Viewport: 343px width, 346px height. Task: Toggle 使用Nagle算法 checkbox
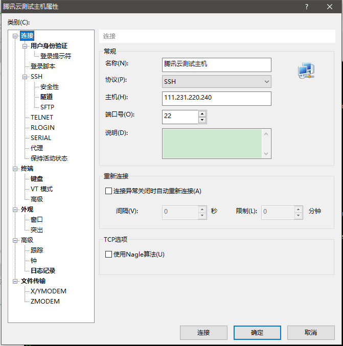point(108,254)
